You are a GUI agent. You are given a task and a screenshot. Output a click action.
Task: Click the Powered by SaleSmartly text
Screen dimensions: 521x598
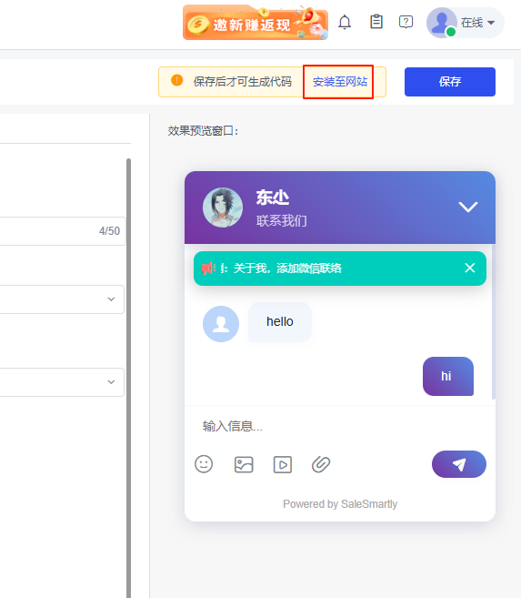pos(340,504)
